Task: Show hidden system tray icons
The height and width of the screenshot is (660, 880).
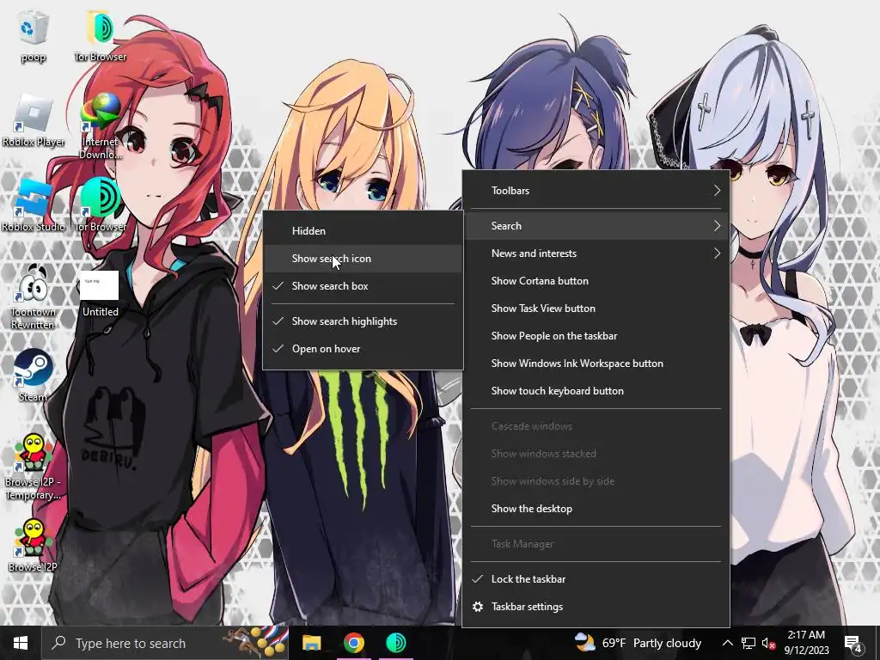Action: click(x=727, y=643)
